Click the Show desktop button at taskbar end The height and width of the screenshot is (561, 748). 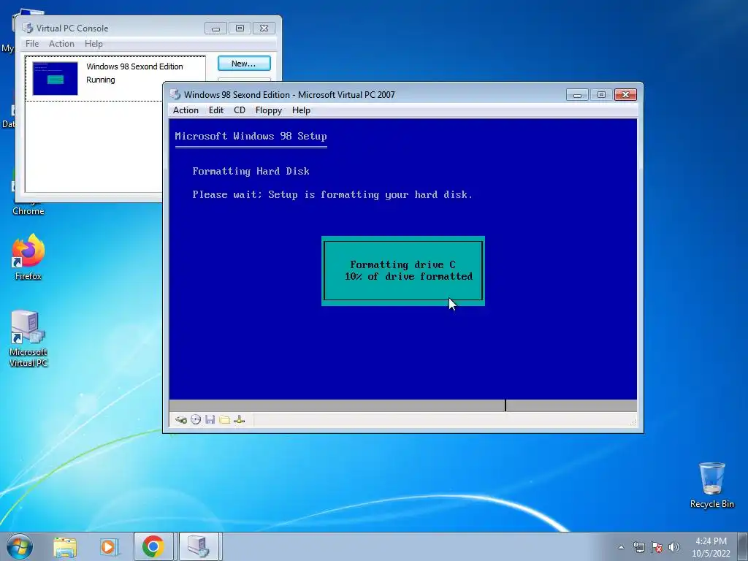743,546
